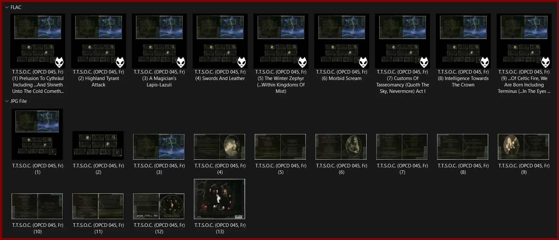Select FLAC track (5) The Winter Zephyr icon
Viewport: 559px width, 240px height.
point(281,41)
